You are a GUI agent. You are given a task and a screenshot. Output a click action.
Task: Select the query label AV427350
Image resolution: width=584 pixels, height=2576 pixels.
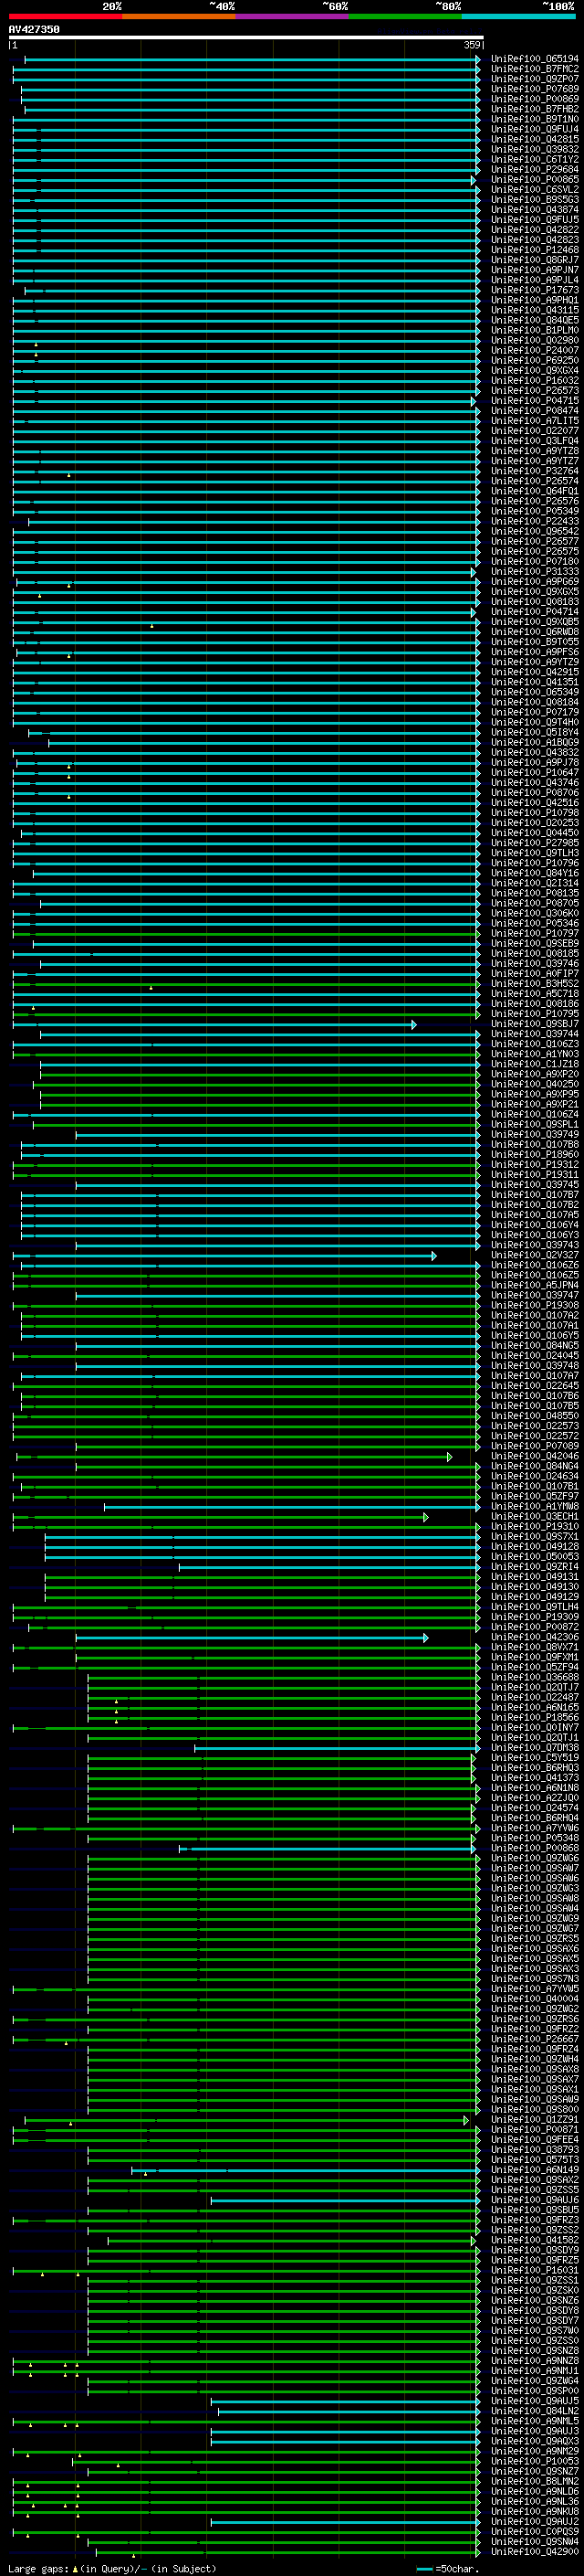coord(34,29)
